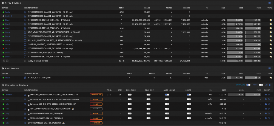Browse Disk 1 contents via View folder icon
Screen dimensions: 274x126
[x=271, y=20]
